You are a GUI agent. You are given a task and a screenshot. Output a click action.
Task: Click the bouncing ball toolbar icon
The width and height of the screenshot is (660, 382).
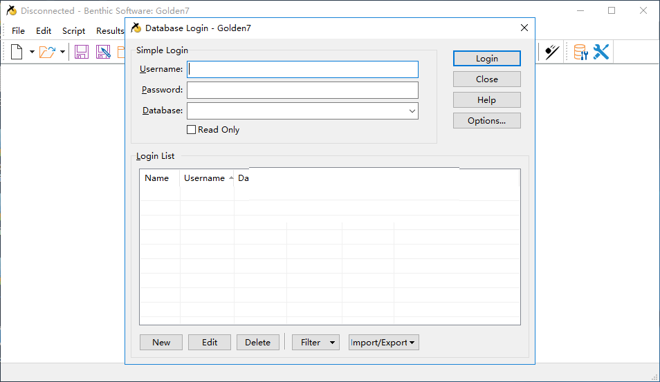click(551, 52)
